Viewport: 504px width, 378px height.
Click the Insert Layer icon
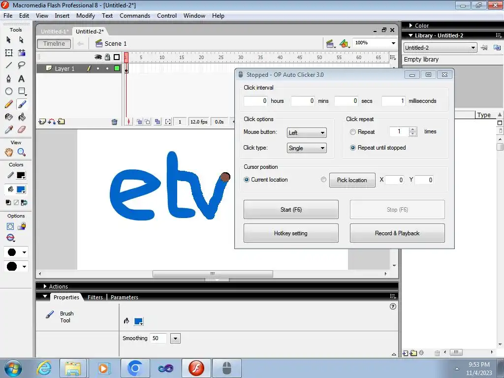pyautogui.click(x=42, y=122)
